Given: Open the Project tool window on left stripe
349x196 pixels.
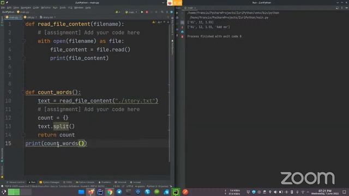Looking at the screenshot, I should 2,21.
